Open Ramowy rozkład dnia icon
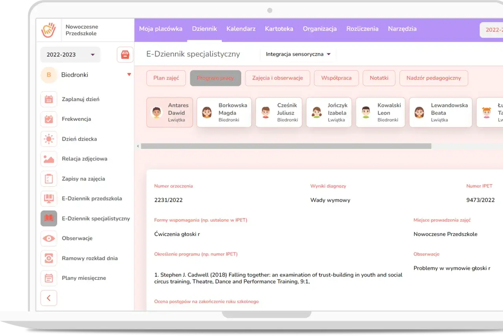The width and height of the screenshot is (503, 336). 49,258
